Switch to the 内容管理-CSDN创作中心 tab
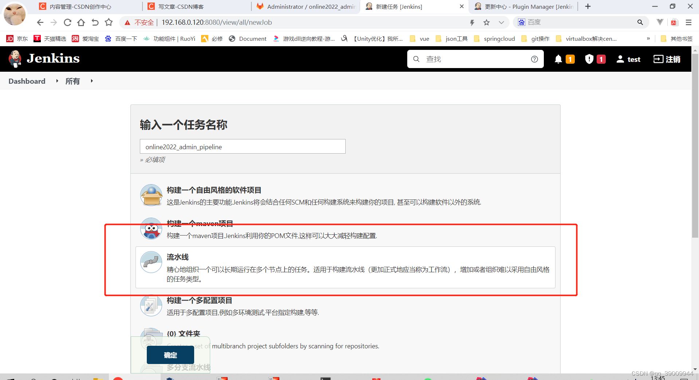The image size is (699, 380). 87,7
